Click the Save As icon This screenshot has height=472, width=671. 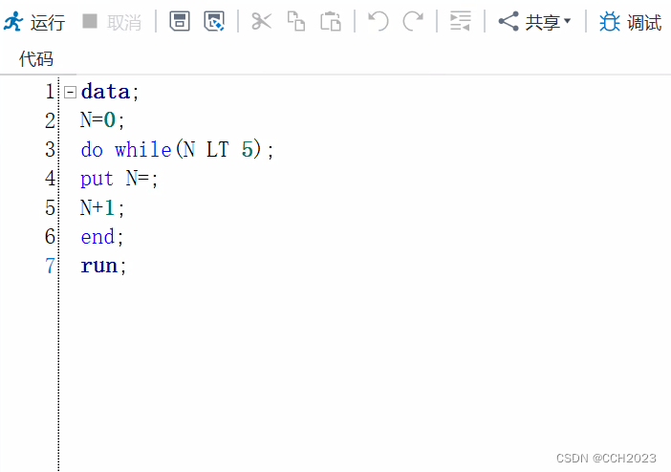[214, 21]
